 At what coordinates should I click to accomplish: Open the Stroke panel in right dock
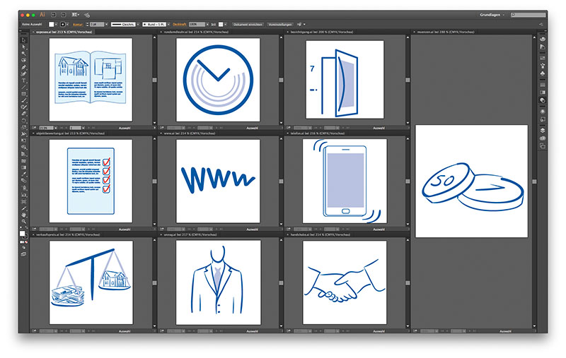coord(542,83)
